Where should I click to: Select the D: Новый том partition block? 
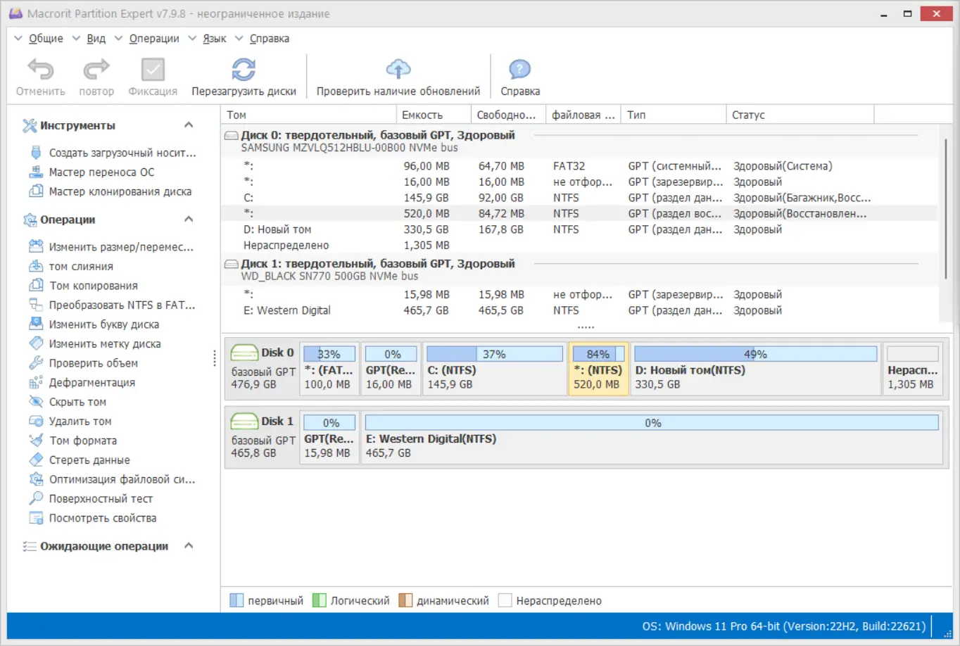[x=755, y=368]
